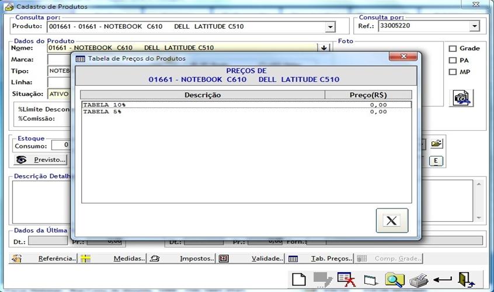494x292 pixels.
Task: Select the TABELA 10% row
Action: point(246,105)
